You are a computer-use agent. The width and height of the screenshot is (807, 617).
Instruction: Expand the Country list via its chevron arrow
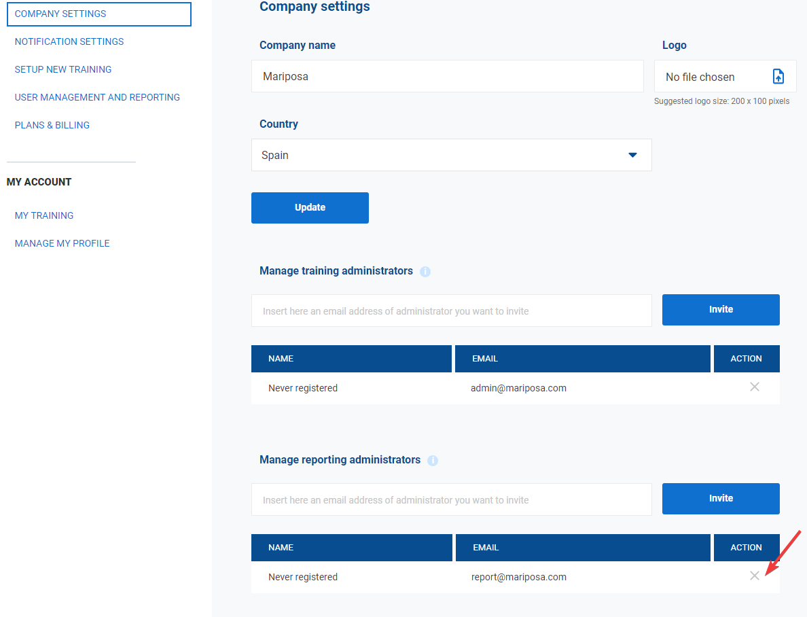click(x=632, y=155)
